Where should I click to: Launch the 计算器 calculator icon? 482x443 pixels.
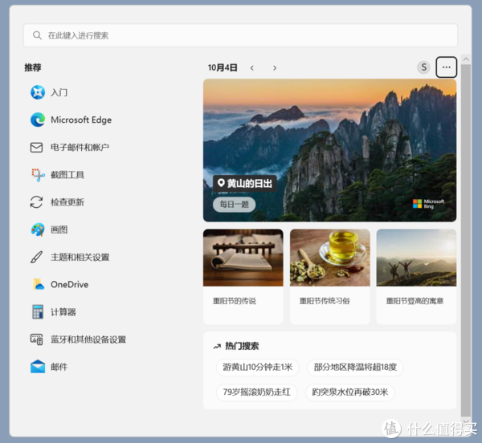pos(38,312)
